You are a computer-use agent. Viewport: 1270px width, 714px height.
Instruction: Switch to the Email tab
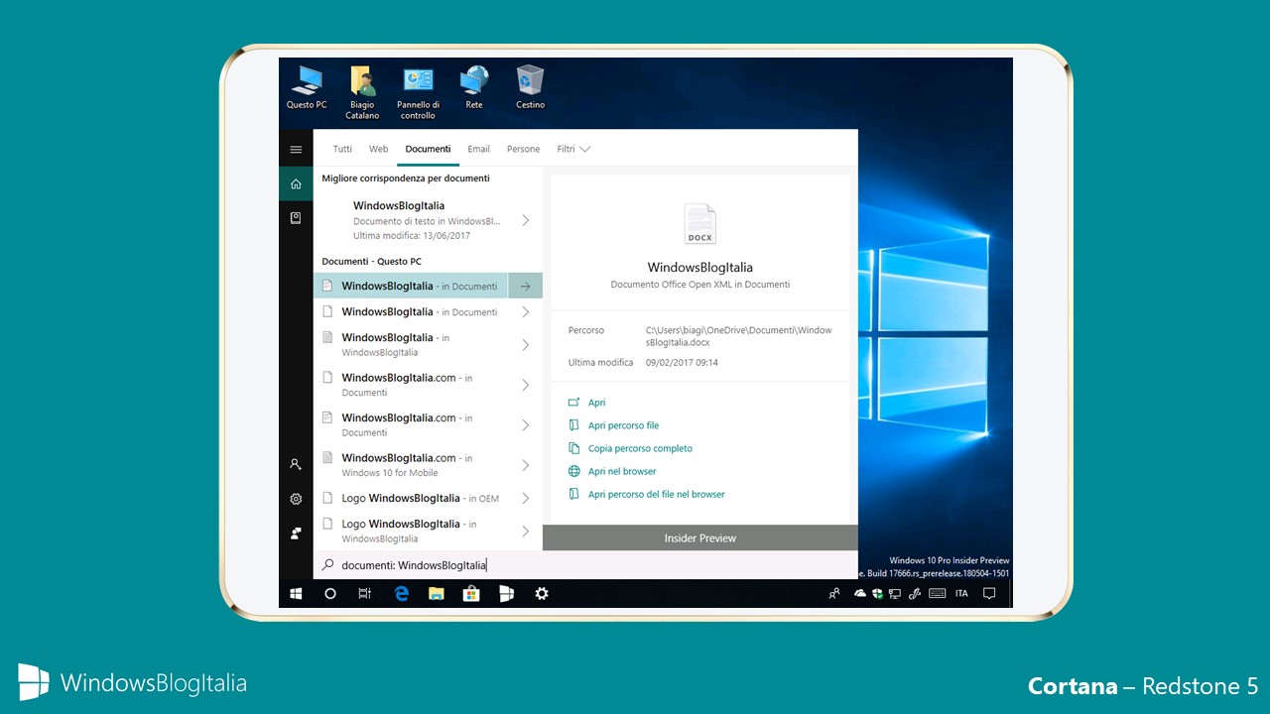click(x=478, y=149)
